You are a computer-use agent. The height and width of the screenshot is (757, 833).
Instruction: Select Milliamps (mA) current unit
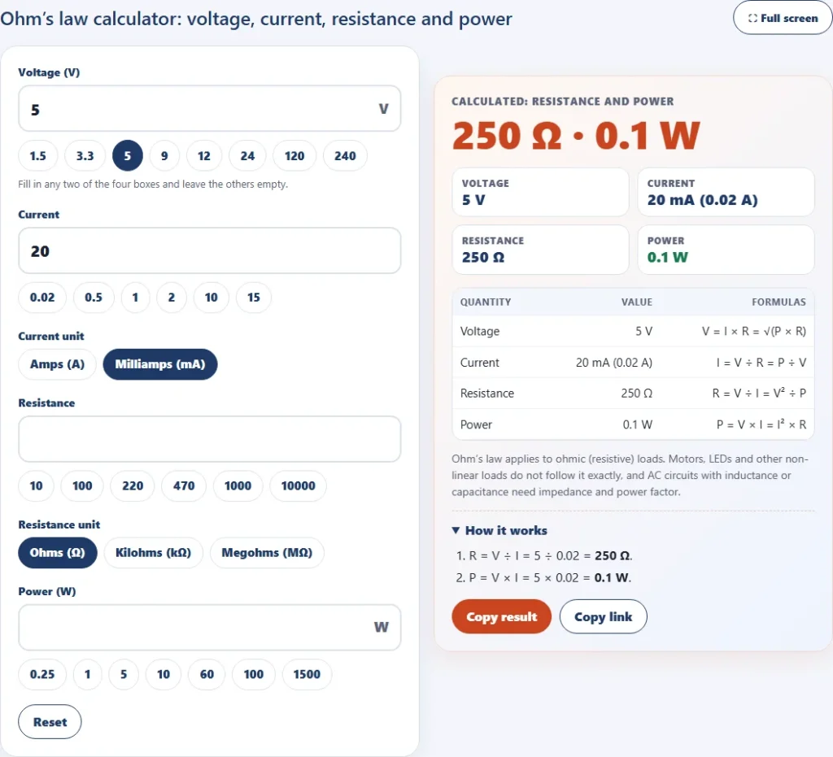(160, 364)
